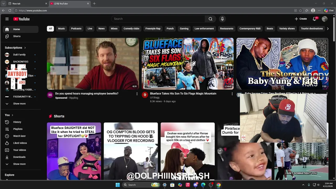336x189 pixels.
Task: Open Windows Start menu
Action: click(x=118, y=185)
